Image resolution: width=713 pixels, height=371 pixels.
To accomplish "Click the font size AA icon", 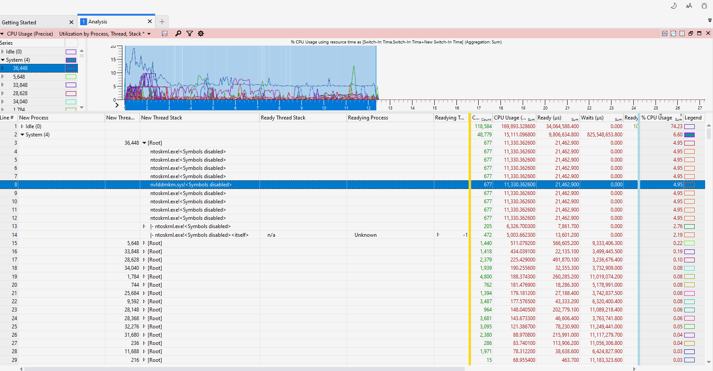I will click(x=689, y=6).
